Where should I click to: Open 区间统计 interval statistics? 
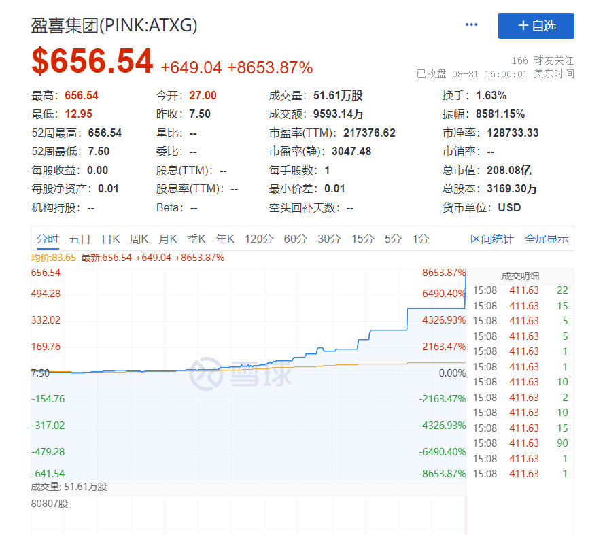[492, 239]
